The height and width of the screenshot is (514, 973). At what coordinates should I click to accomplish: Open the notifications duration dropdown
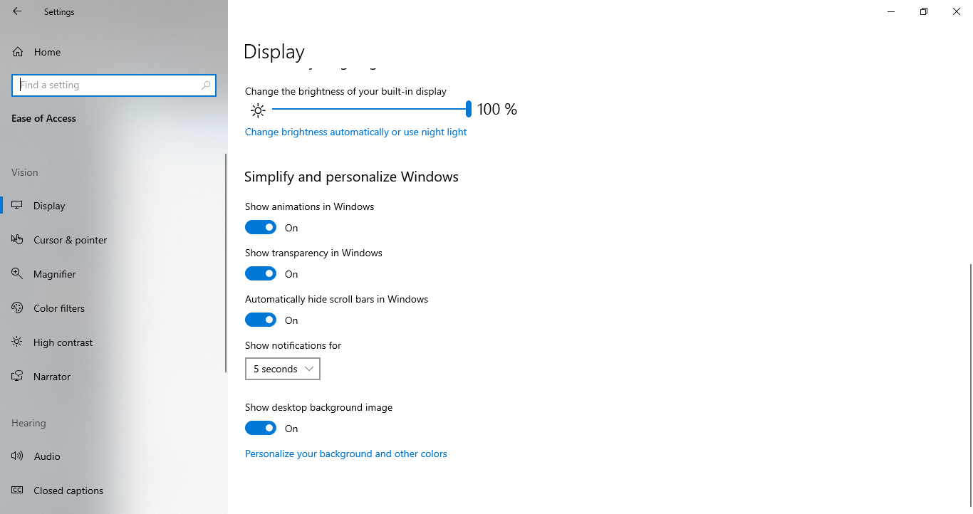click(x=283, y=369)
